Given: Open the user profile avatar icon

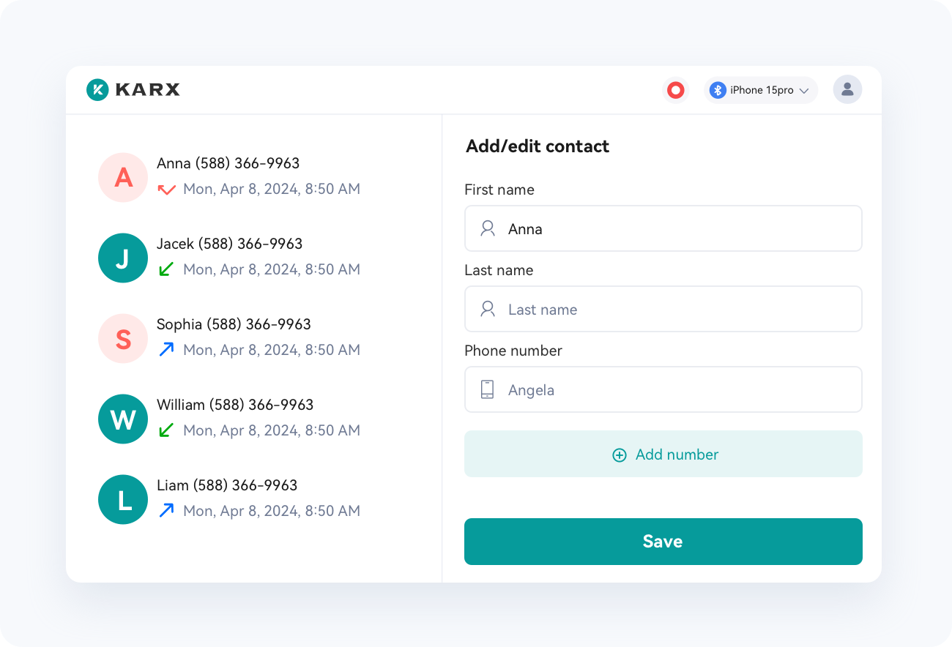Looking at the screenshot, I should point(847,89).
